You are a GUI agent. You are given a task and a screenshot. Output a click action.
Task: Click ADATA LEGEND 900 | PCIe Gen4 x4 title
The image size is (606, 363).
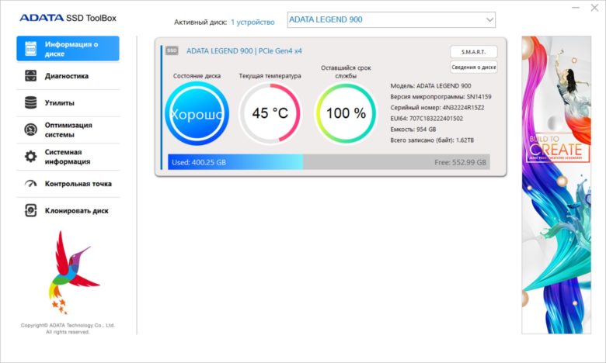click(244, 51)
